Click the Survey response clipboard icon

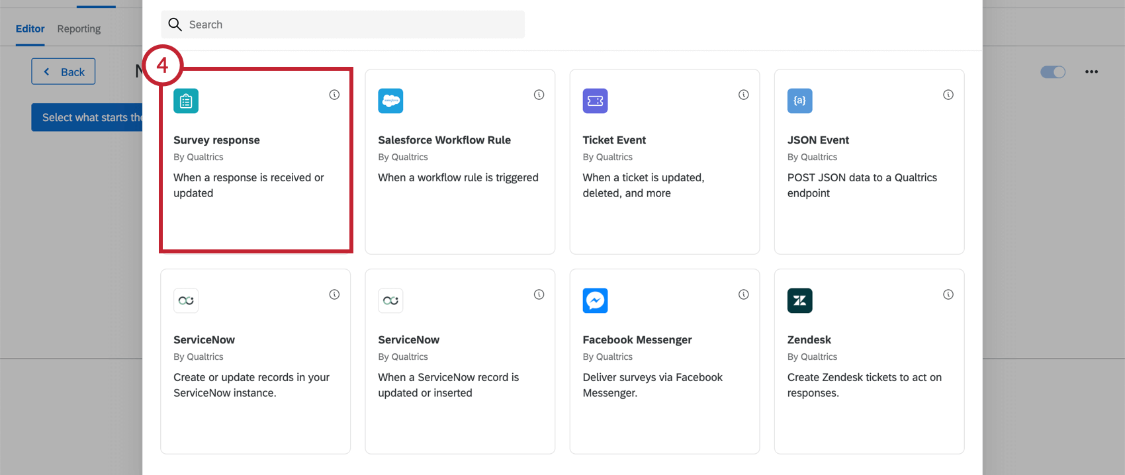click(x=186, y=101)
